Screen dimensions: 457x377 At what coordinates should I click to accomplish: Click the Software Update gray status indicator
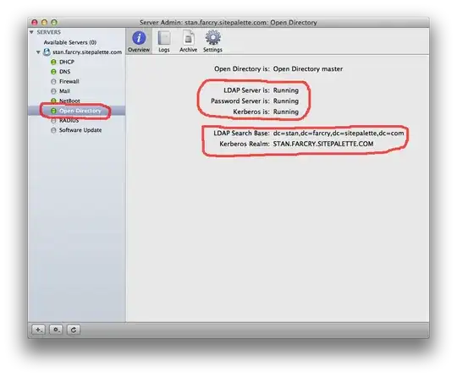tap(53, 130)
